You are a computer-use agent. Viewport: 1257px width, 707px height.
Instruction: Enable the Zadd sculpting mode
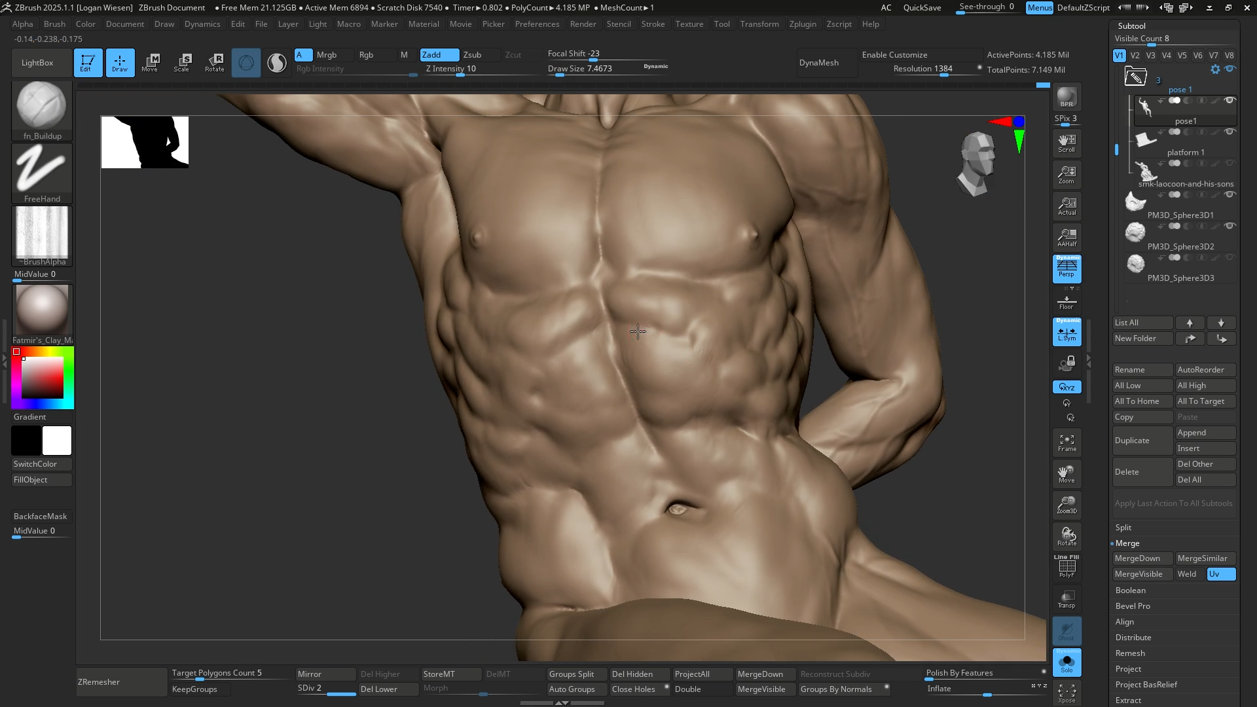click(439, 55)
